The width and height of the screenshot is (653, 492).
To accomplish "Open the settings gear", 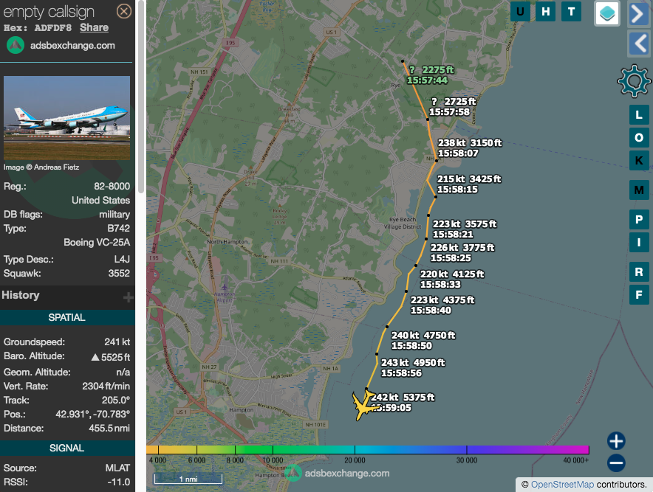I will pyautogui.click(x=633, y=81).
